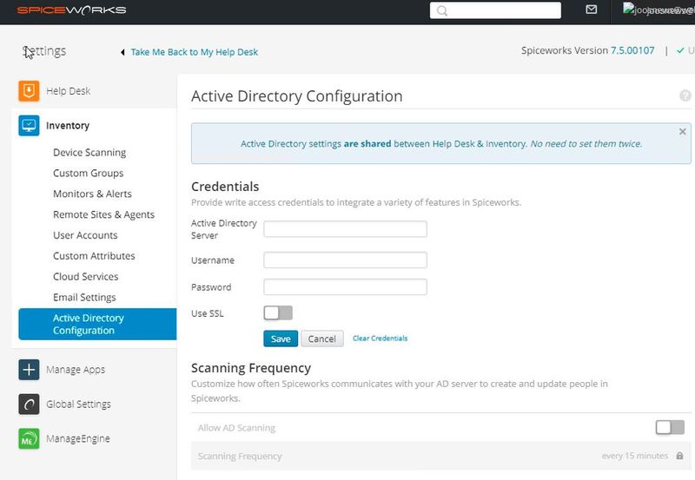Click the Settings page title
This screenshot has width=695, height=480.
tap(44, 51)
